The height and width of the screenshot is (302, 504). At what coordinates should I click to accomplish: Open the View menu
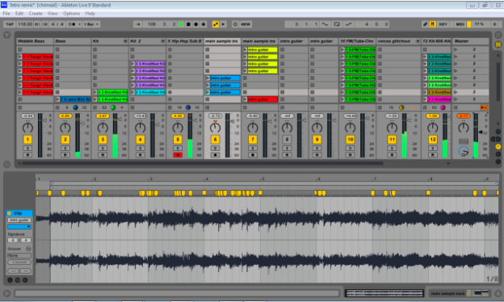52,14
